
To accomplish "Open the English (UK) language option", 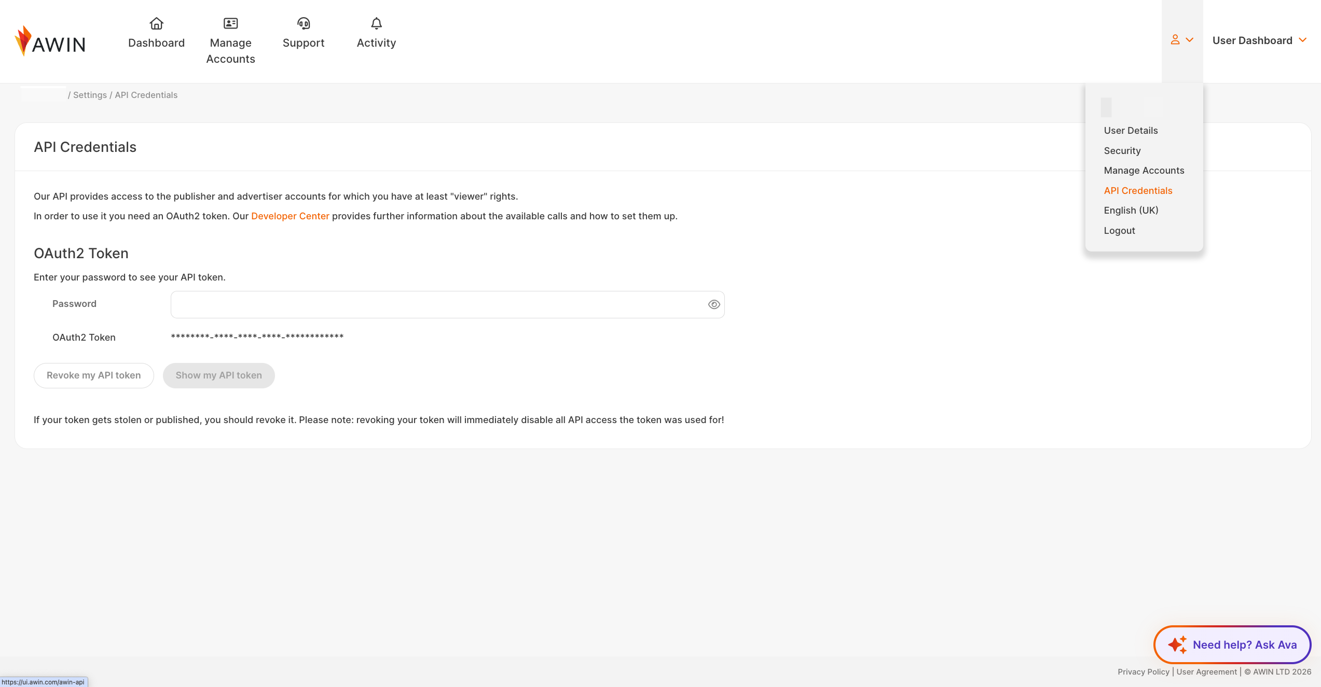I will (1131, 211).
